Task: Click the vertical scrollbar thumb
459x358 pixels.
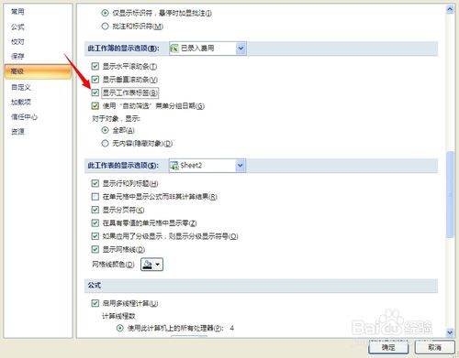Action: 450,195
